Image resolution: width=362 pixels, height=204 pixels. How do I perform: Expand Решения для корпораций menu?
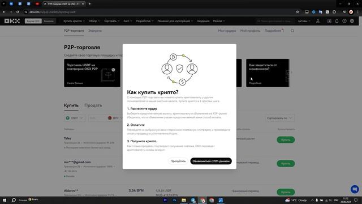tap(175, 21)
